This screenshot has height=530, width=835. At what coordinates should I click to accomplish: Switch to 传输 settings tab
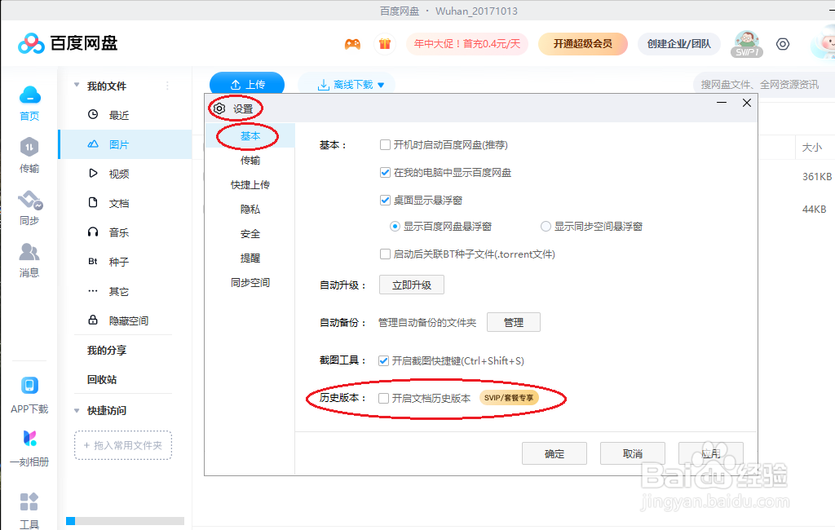[250, 161]
